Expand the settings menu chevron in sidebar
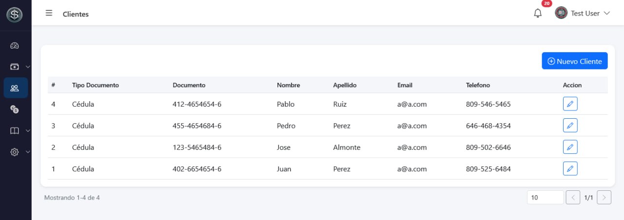 28,152
